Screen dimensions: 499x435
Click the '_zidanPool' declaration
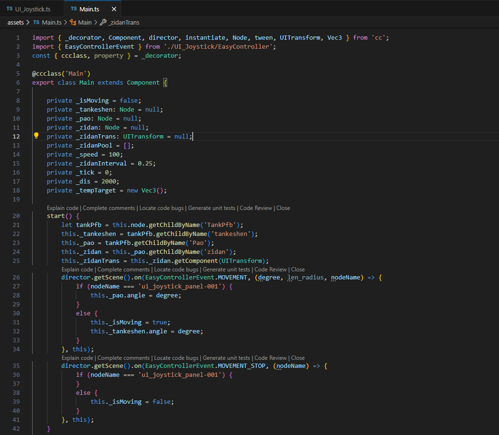[x=94, y=145]
